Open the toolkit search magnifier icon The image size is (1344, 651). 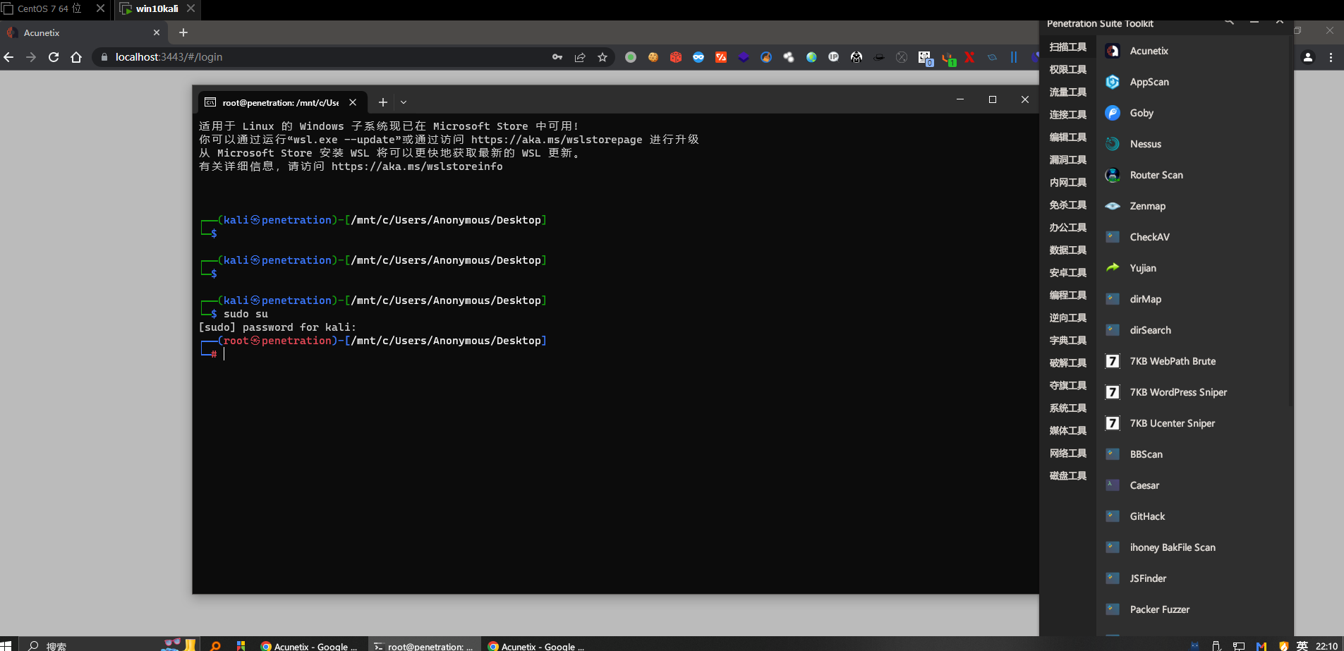coord(1229,23)
